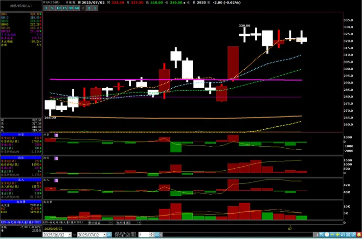Switch to the 10-minute timeframe button

tap(58, 8)
